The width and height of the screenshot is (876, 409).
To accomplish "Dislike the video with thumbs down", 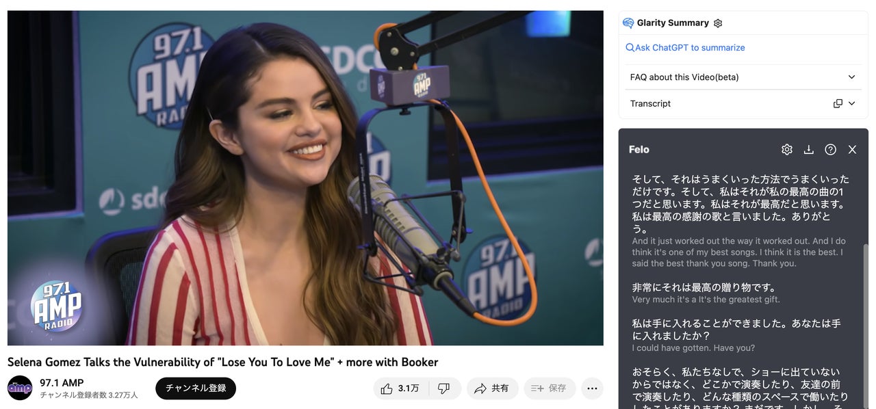I will pos(445,388).
